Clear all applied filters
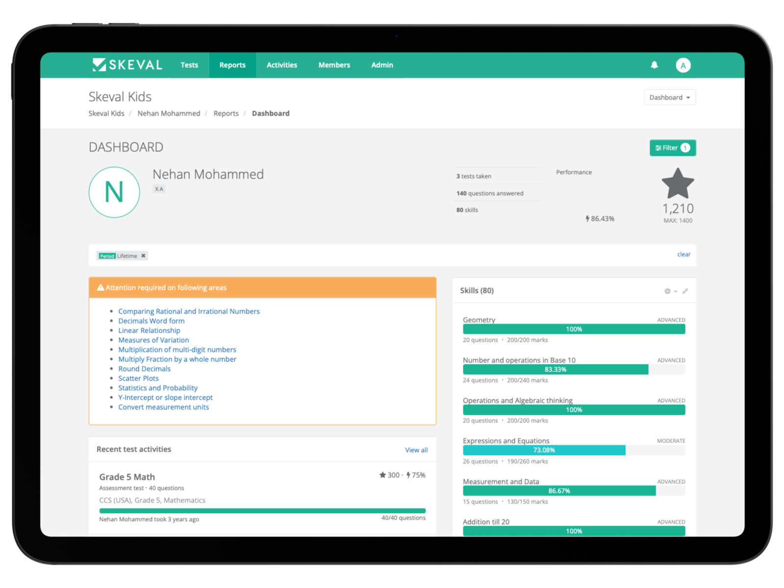Image resolution: width=784 pixels, height=588 pixels. tap(684, 254)
